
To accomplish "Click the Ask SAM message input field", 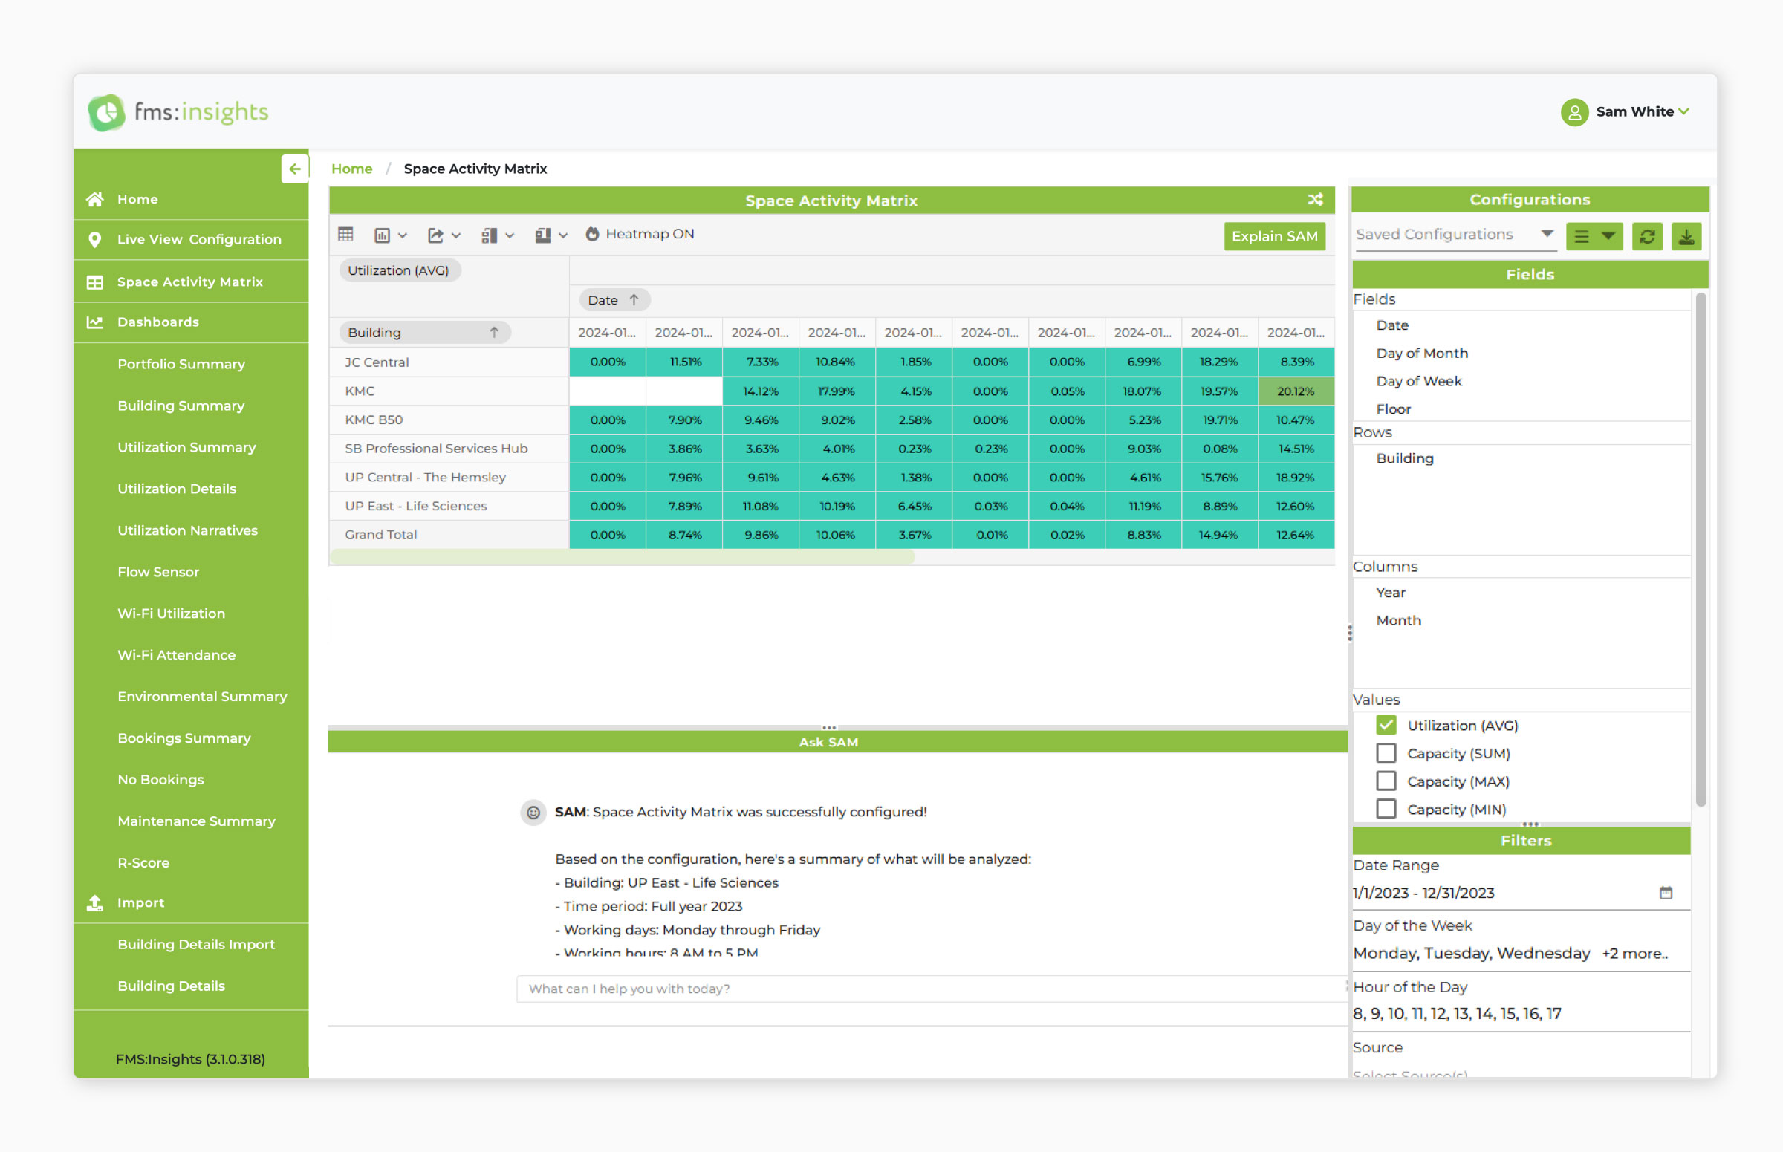I will (931, 989).
